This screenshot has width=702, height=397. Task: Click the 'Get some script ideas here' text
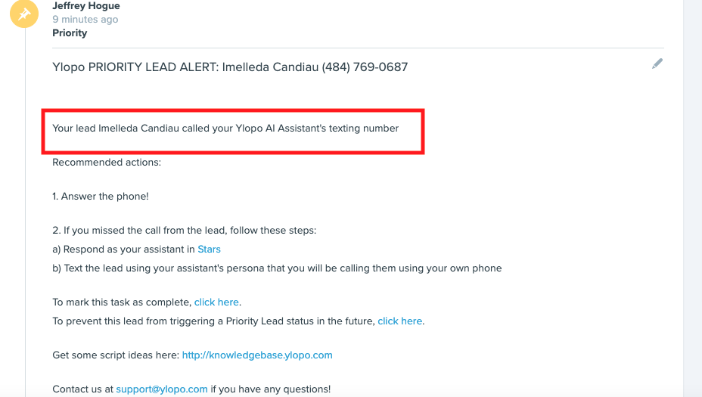tap(116, 355)
